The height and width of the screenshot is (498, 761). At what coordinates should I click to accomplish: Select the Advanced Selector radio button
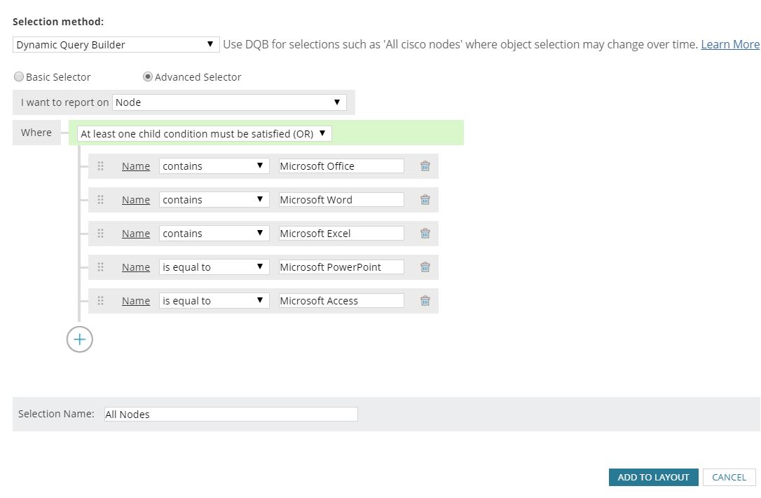click(148, 77)
